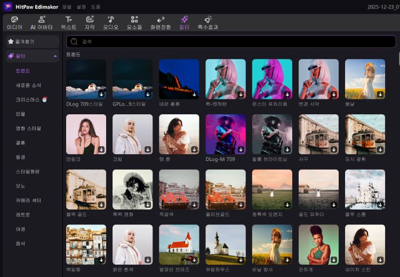The image size is (400, 277).
Task: Open the 미디어 (Media) panel
Action: (14, 22)
